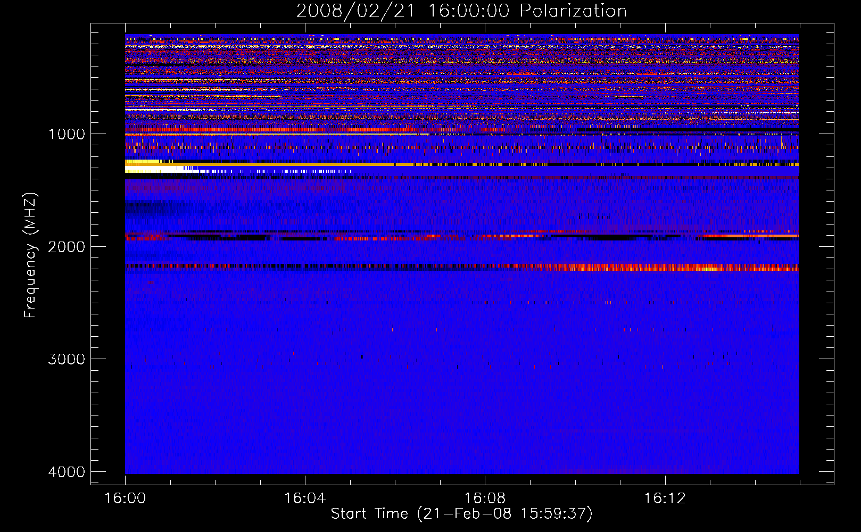Select the 'Frequency (MHZ)' y-axis label

coord(30,255)
